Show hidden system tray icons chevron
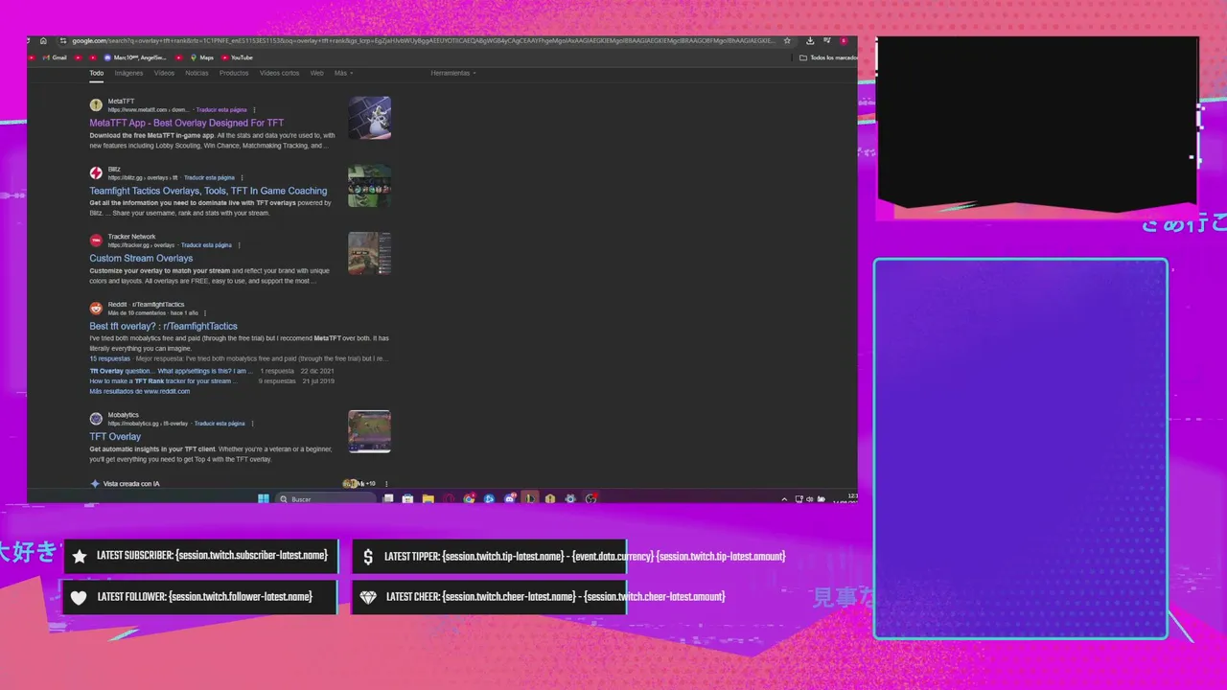The width and height of the screenshot is (1227, 690). tap(784, 498)
